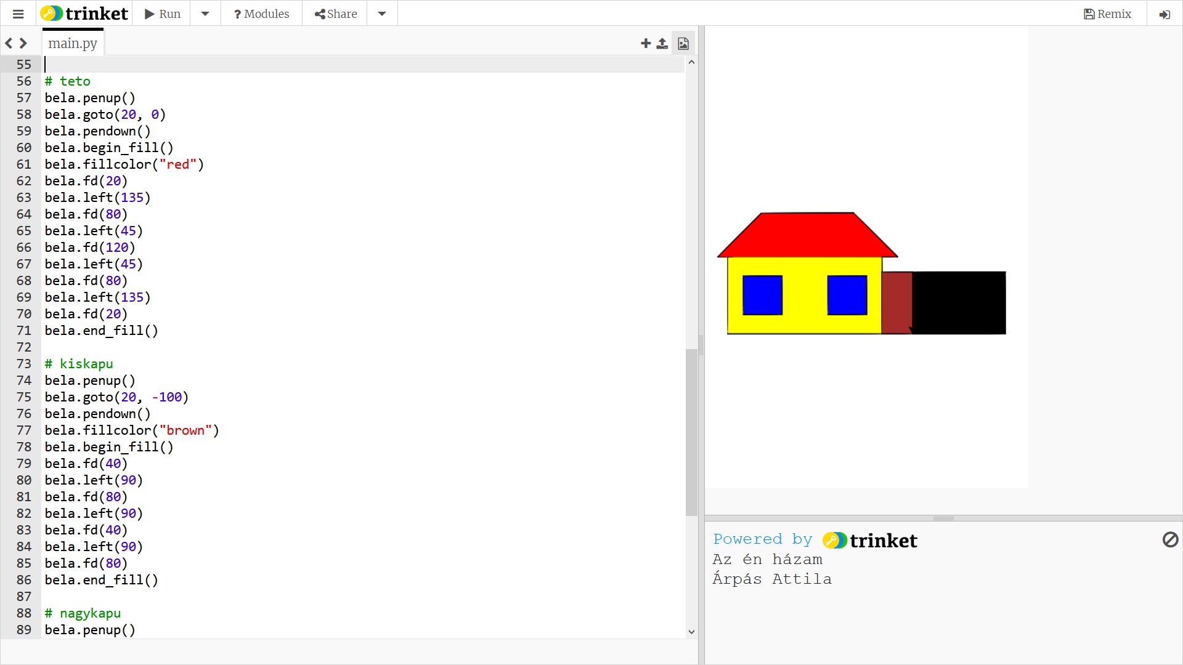Go to the next file tab using the right chevron
Screen dimensions: 1183x665
coord(23,43)
